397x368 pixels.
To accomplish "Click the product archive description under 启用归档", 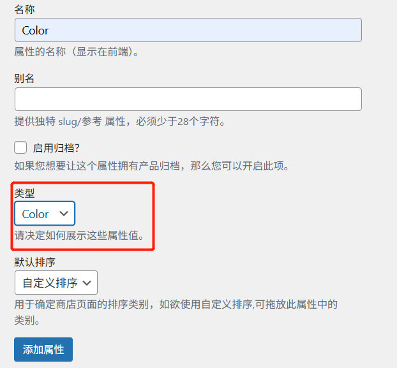I will point(152,166).
